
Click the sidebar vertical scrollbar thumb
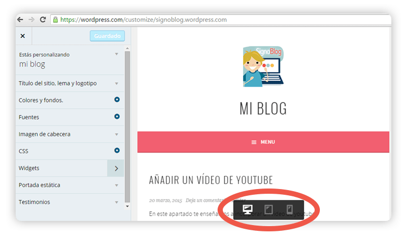[127, 127]
